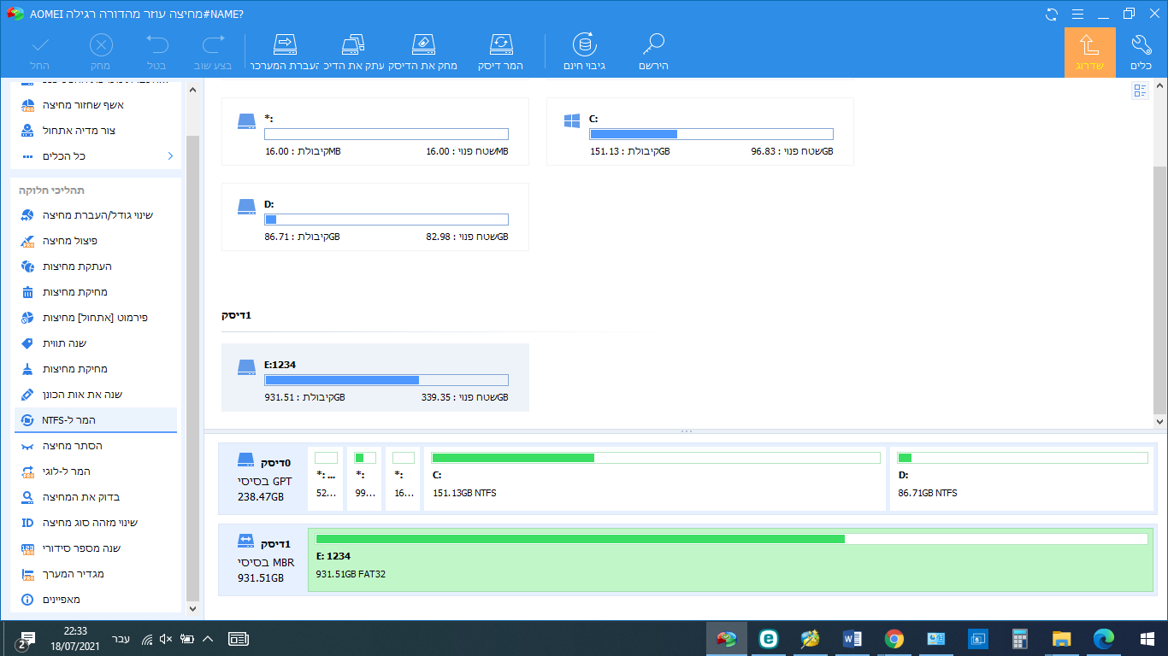Click the sidebar scrollbar down arrow
1168x656 pixels.
(192, 609)
